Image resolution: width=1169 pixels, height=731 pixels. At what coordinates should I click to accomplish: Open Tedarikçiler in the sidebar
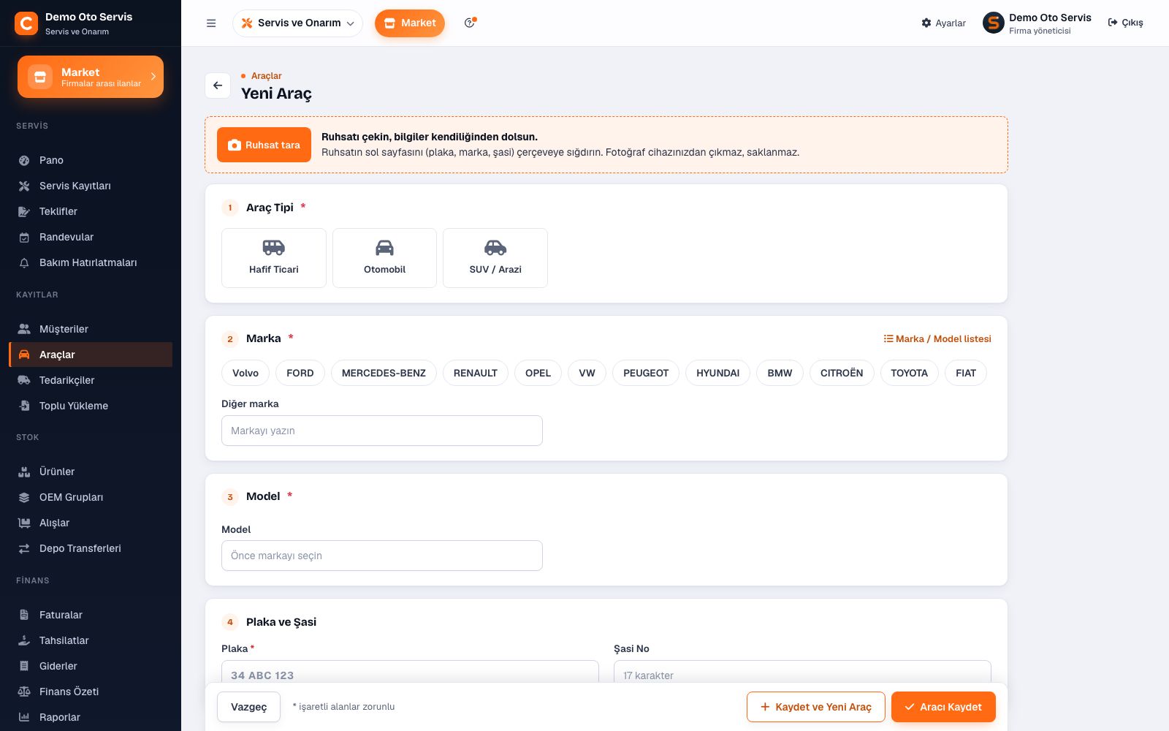(x=91, y=380)
